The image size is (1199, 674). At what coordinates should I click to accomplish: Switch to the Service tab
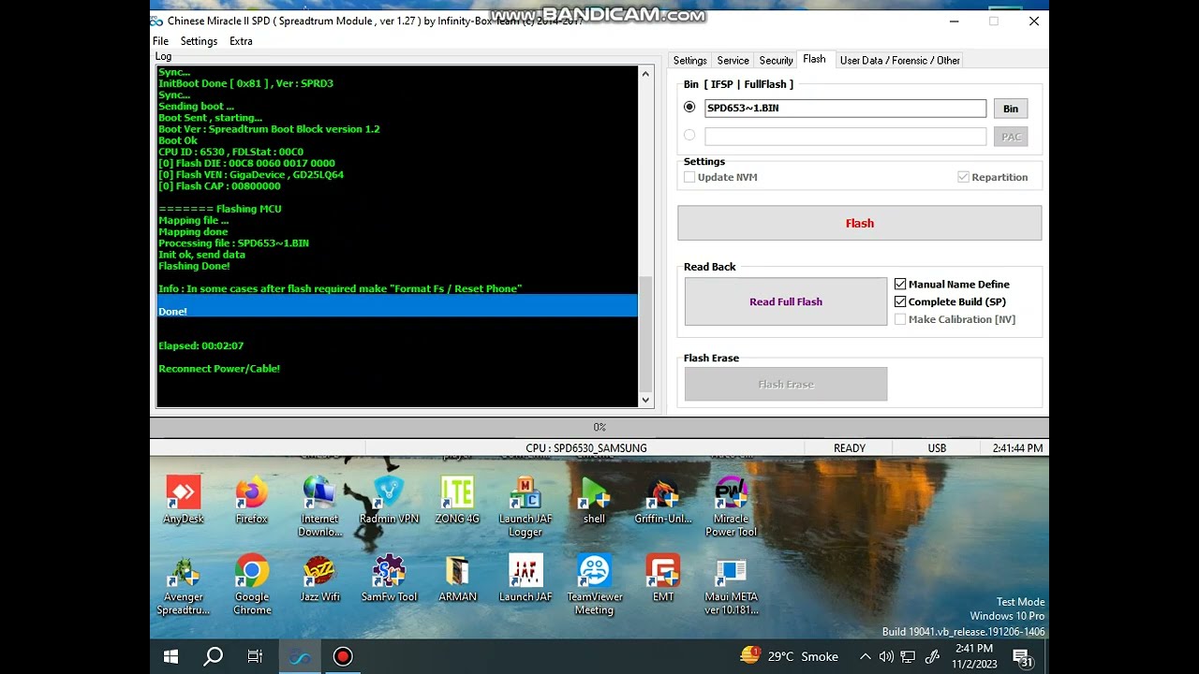point(733,59)
